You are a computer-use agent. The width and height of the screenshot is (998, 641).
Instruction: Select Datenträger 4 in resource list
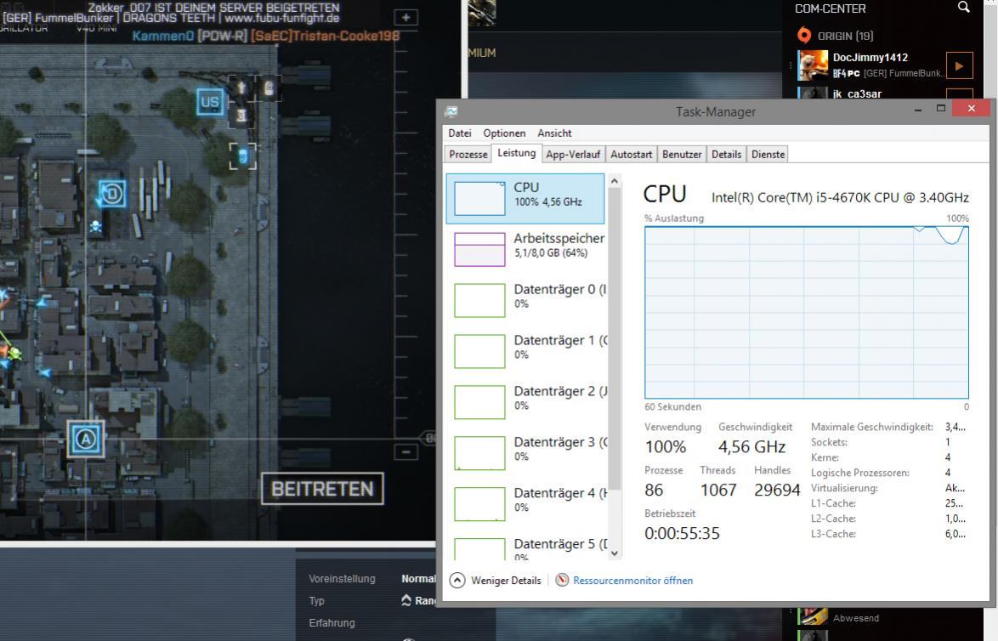(525, 503)
